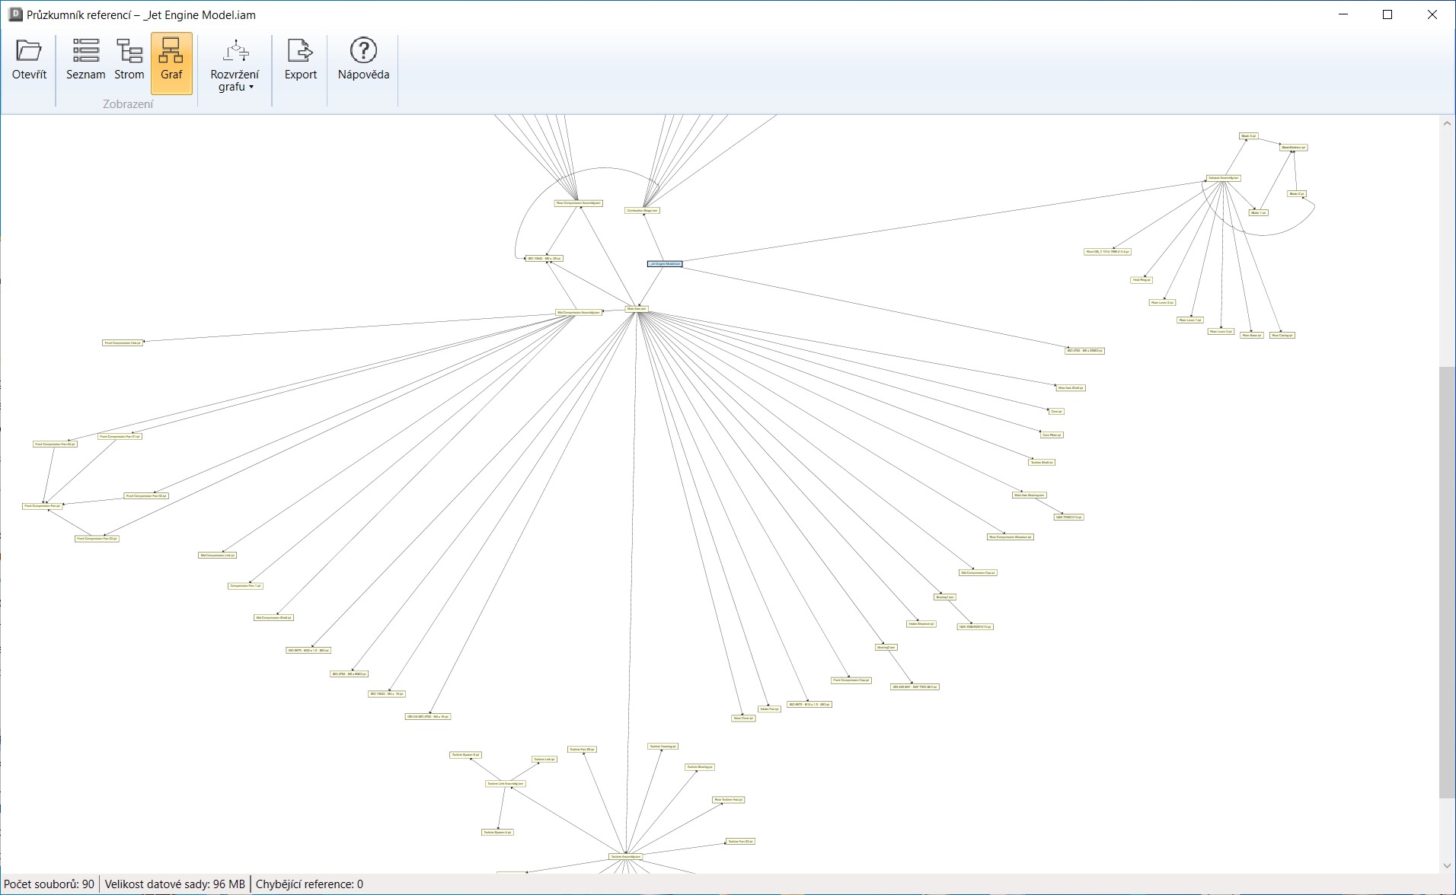
Task: Click the Turbine Assembly.iam node
Action: click(626, 856)
